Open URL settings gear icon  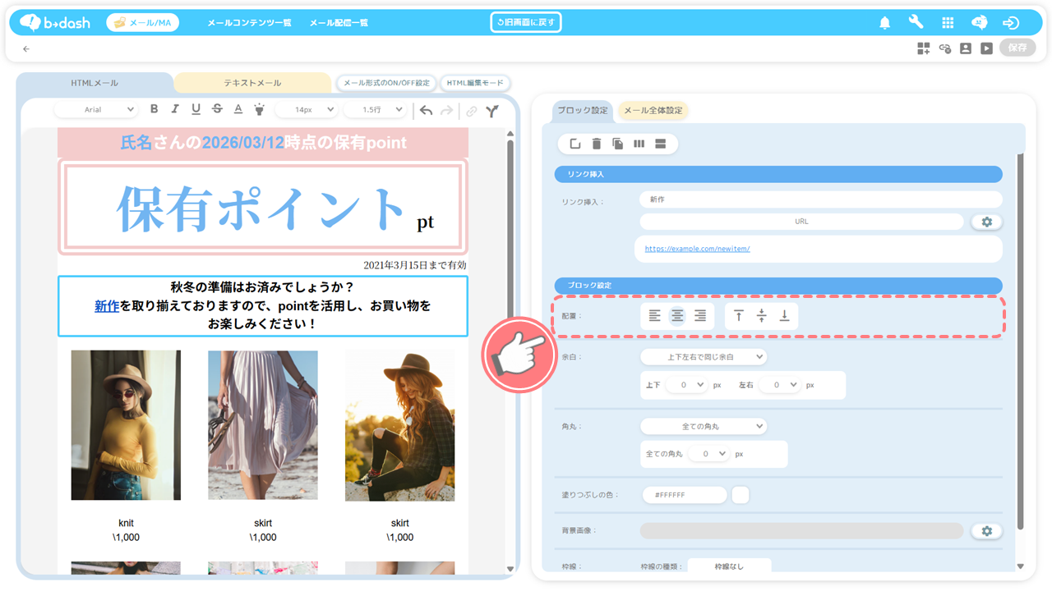986,222
